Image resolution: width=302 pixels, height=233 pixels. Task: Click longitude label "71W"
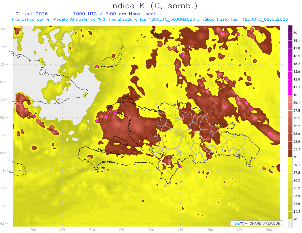click(x=180, y=230)
